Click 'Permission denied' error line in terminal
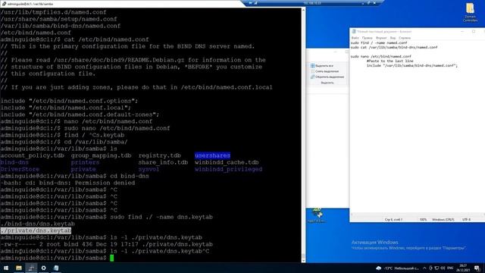Viewport: 485px width, 273px height. click(67, 183)
